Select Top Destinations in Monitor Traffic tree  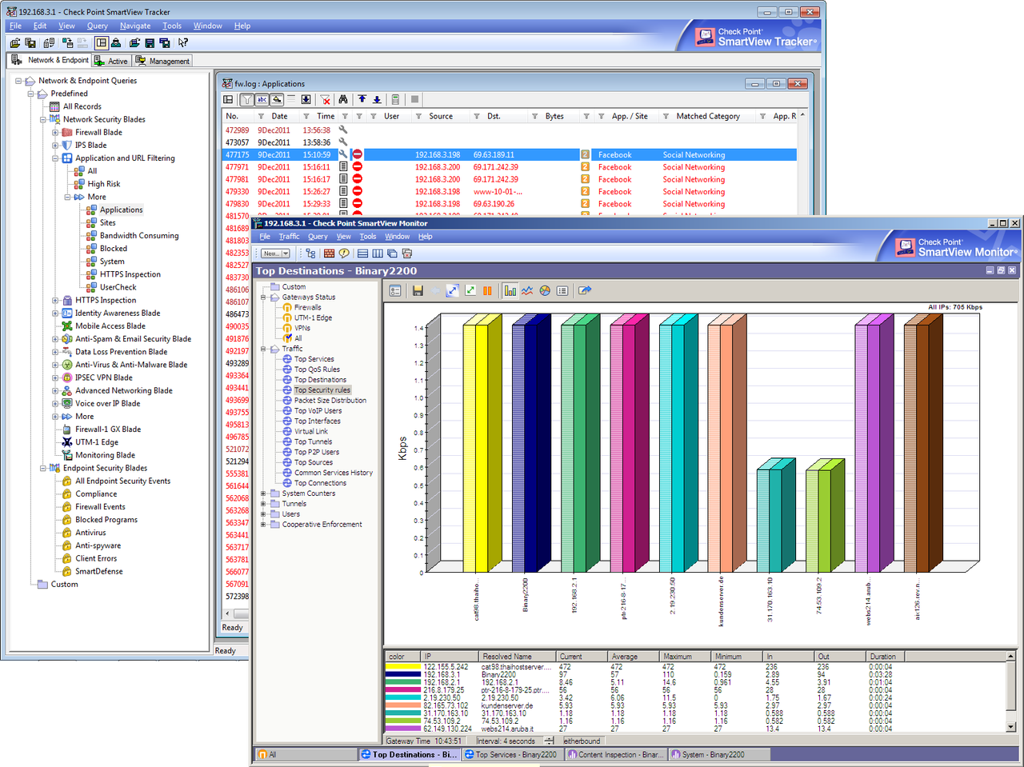click(320, 380)
